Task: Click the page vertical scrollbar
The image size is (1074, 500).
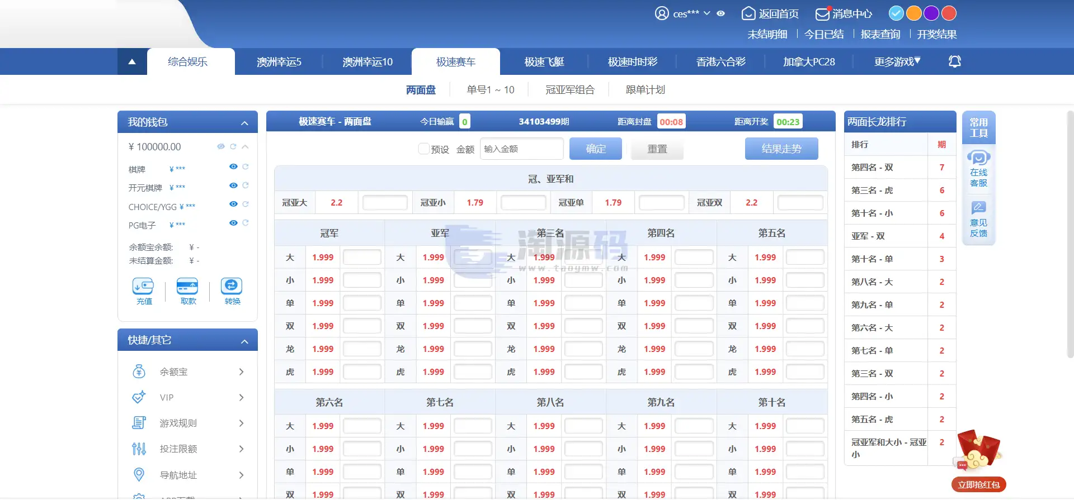Action: click(1070, 235)
